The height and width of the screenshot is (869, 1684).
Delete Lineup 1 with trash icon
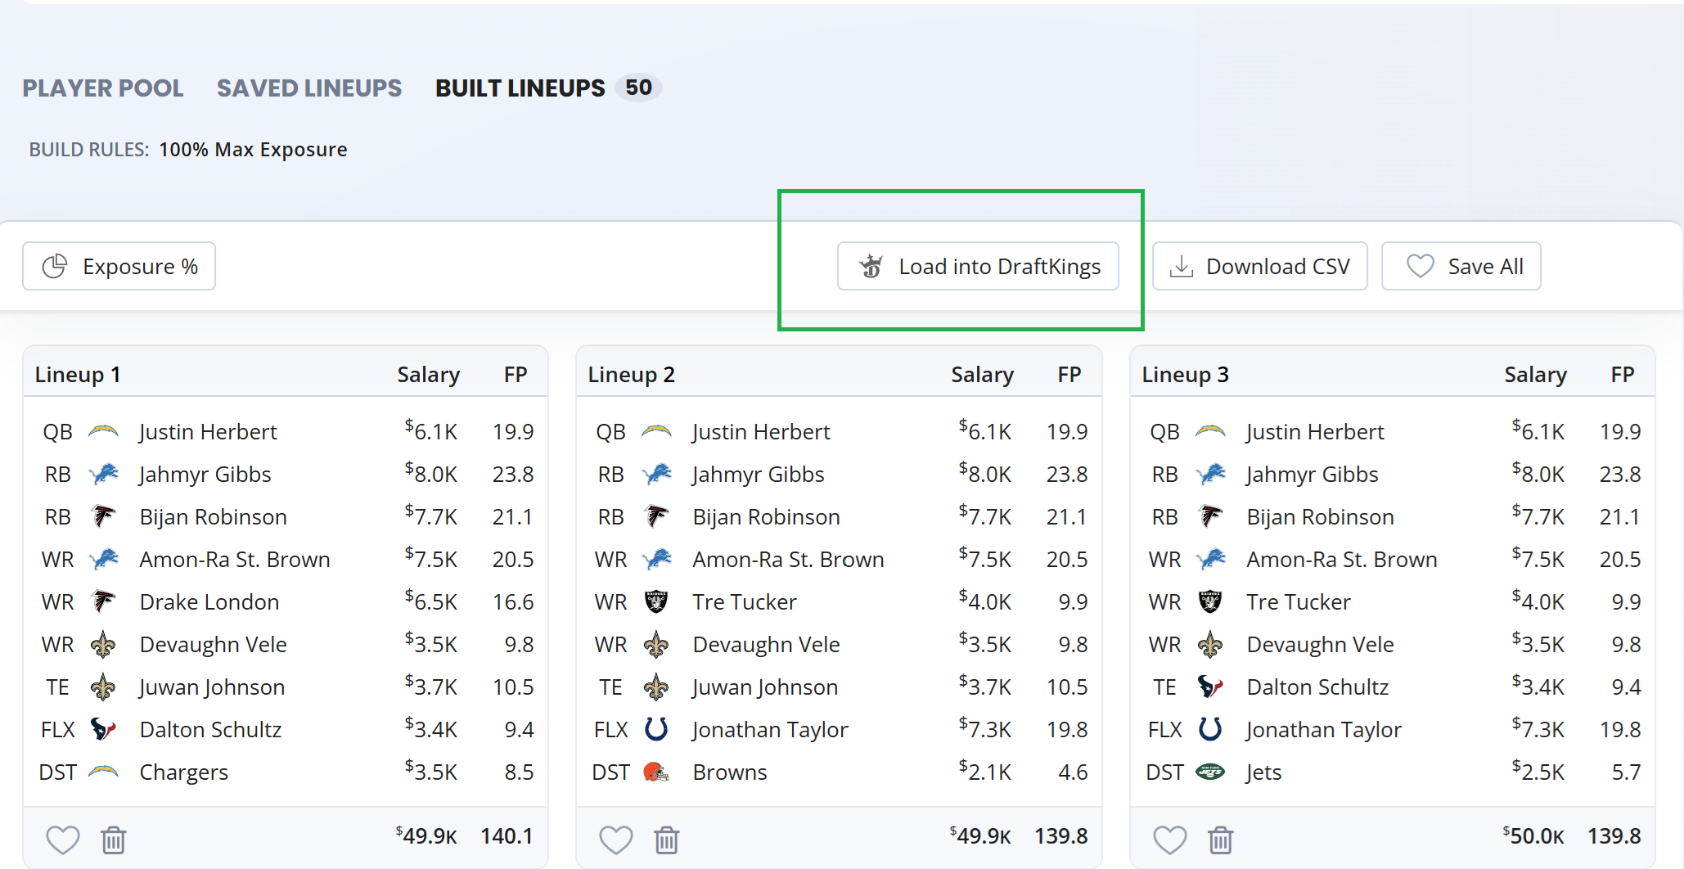pyautogui.click(x=114, y=840)
